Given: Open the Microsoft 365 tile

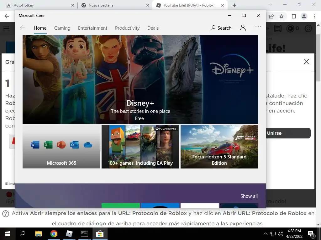Looking at the screenshot, I should tap(61, 147).
